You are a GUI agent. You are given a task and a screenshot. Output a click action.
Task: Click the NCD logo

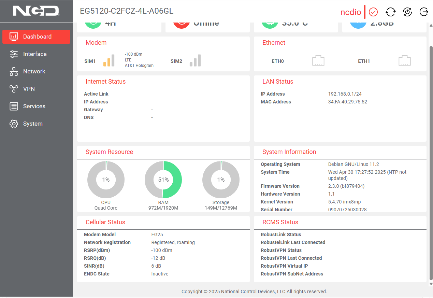36,11
